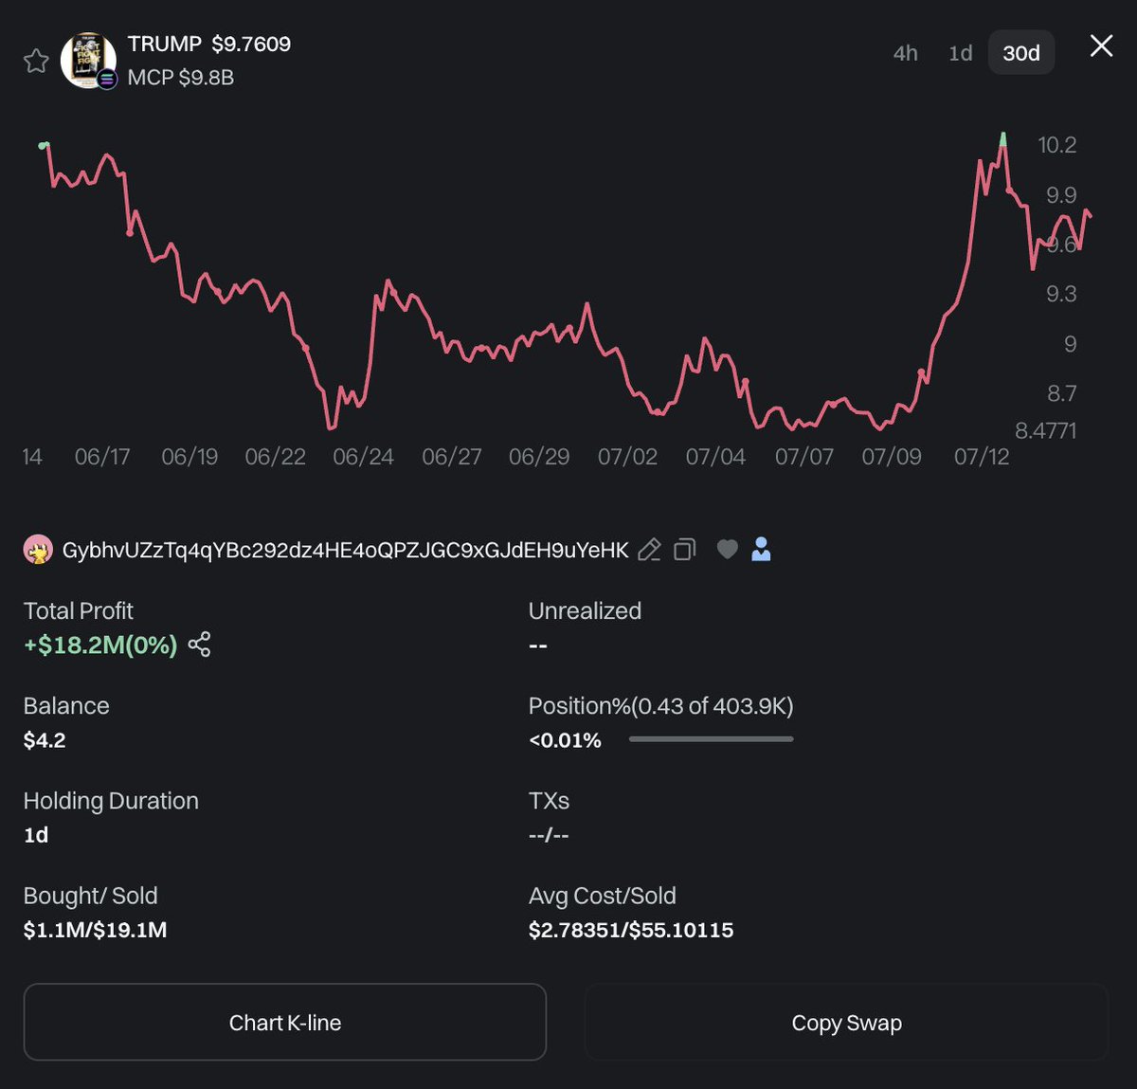The height and width of the screenshot is (1089, 1137).
Task: Switch chart to 4h timeframe
Action: 905,53
